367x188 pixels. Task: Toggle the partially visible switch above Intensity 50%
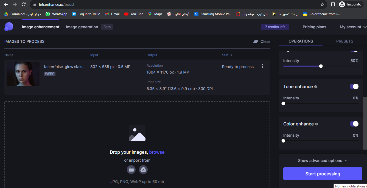(x=354, y=50)
